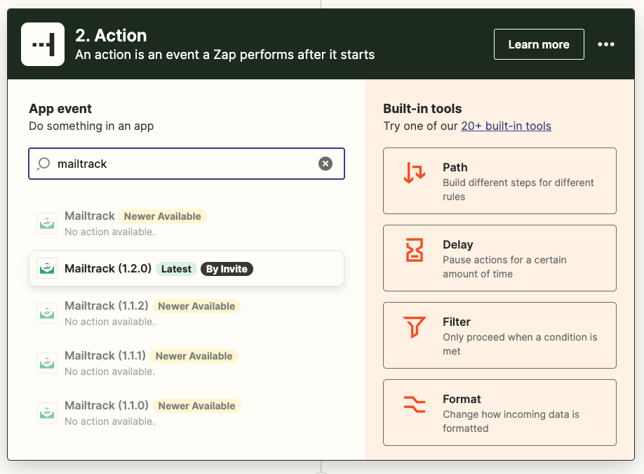
Task: Clear the mailtrack search query
Action: tap(326, 163)
